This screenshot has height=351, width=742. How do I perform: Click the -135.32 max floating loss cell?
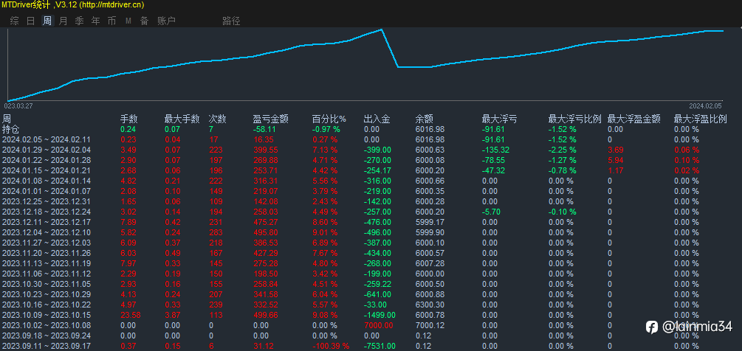coord(496,150)
